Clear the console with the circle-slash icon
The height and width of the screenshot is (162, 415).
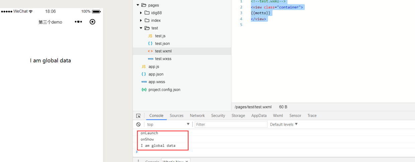[138, 124]
